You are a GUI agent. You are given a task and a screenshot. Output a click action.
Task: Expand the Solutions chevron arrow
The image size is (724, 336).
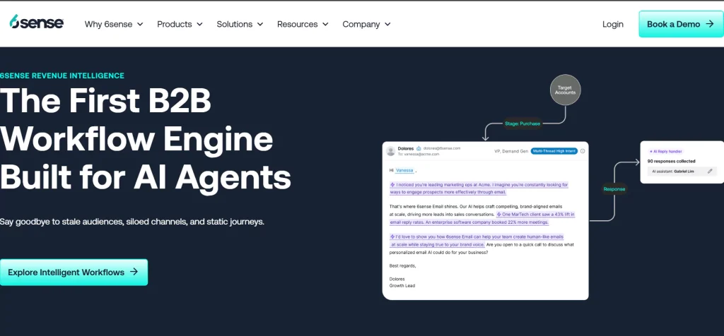(x=260, y=25)
